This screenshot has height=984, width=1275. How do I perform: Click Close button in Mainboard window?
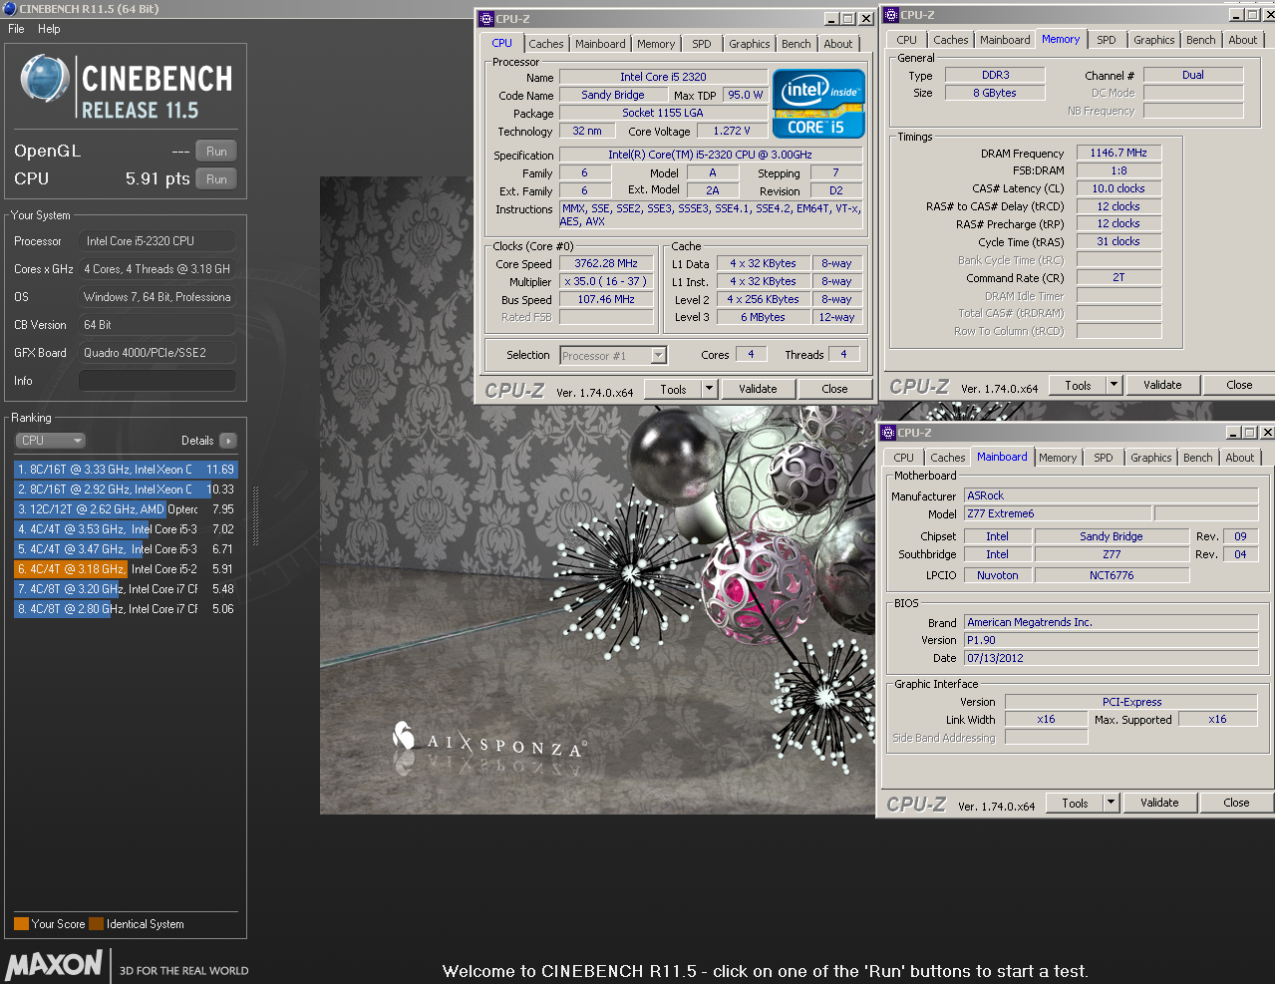coord(1236,803)
